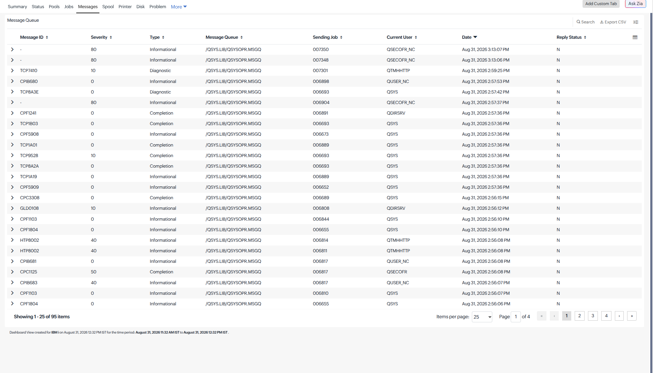Sort by Severity column arrows
The height and width of the screenshot is (373, 653).
tap(111, 37)
